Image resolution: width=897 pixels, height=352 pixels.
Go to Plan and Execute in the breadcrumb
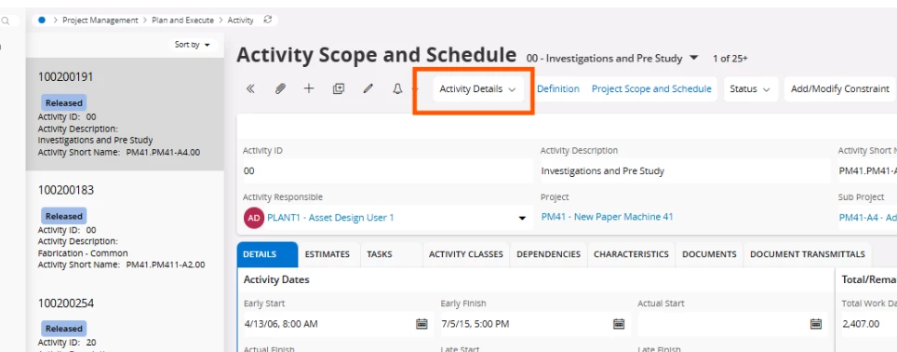point(182,20)
